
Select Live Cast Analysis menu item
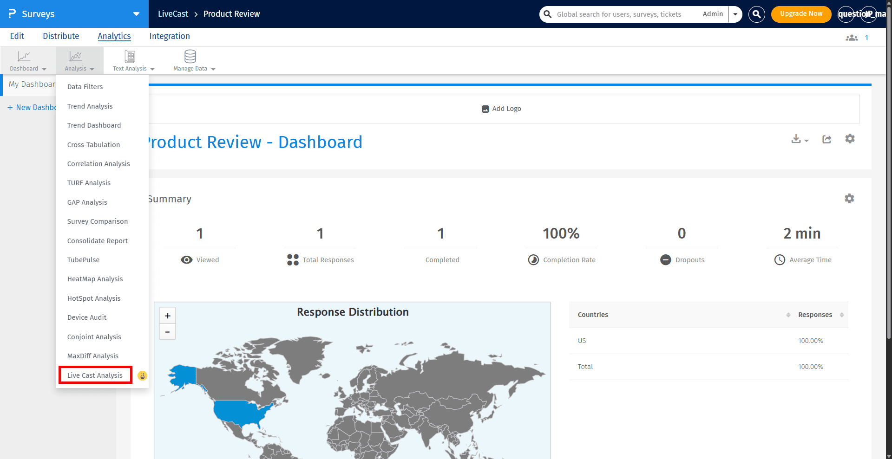95,375
